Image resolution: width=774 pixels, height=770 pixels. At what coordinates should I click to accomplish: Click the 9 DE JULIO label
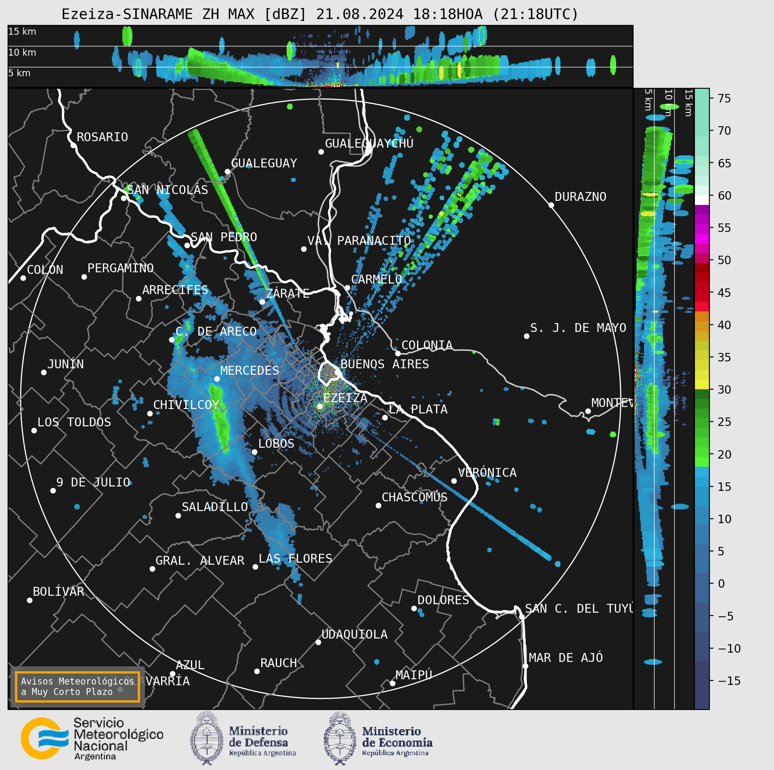[x=93, y=482]
